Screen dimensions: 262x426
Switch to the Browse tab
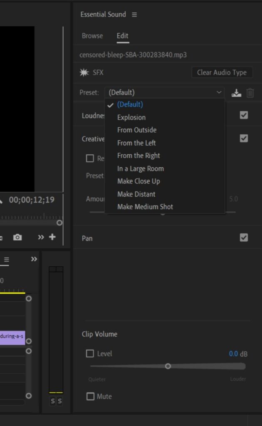click(92, 36)
